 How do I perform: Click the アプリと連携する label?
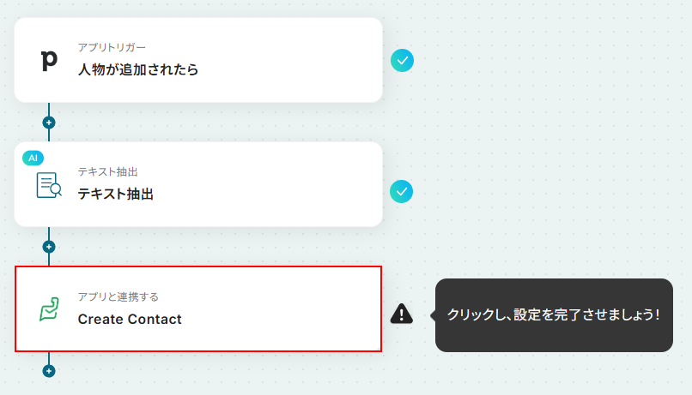[x=118, y=297]
